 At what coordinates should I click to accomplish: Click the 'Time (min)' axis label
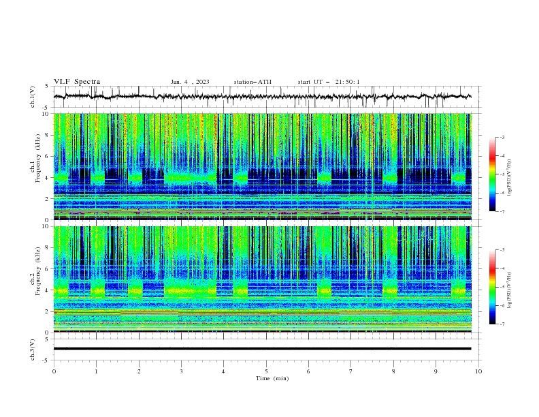pos(272,378)
